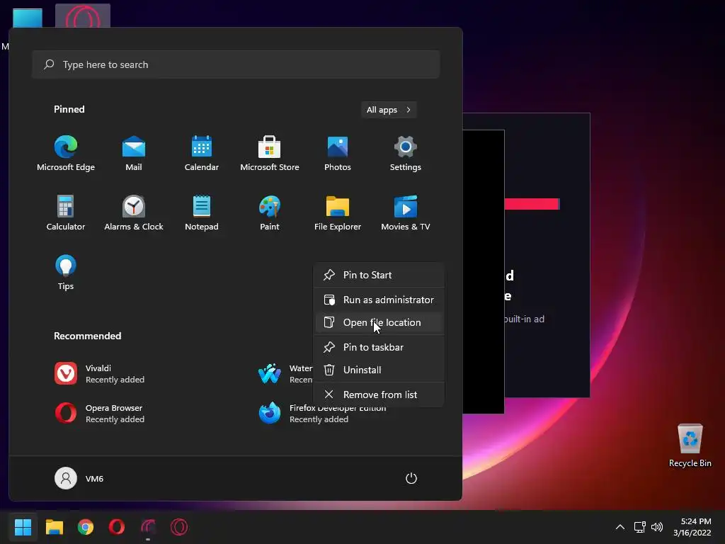Open the clock and date flyout
This screenshot has width=725, height=544.
tap(692, 527)
